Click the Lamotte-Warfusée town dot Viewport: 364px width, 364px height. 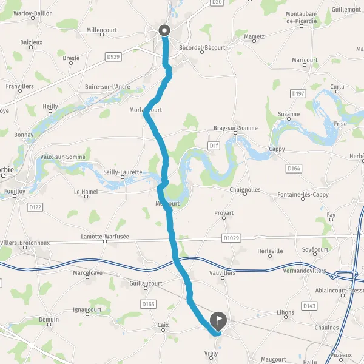coord(105,241)
